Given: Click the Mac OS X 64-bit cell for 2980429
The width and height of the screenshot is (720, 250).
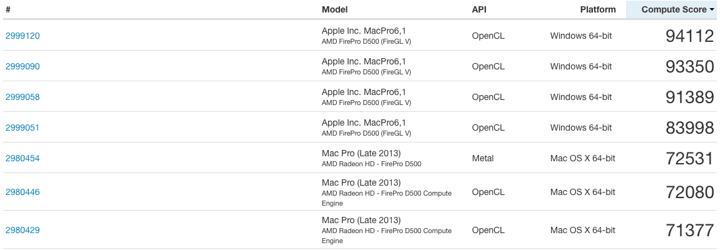Looking at the screenshot, I should tap(583, 230).
